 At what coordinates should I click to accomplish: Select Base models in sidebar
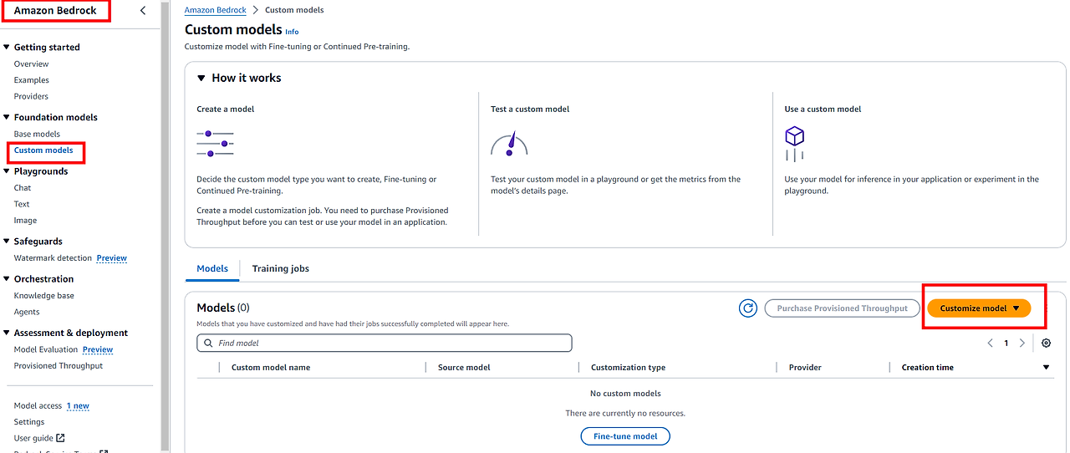(37, 134)
